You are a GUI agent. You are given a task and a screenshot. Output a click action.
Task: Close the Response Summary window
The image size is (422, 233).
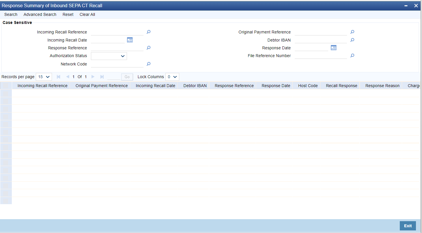416,5
